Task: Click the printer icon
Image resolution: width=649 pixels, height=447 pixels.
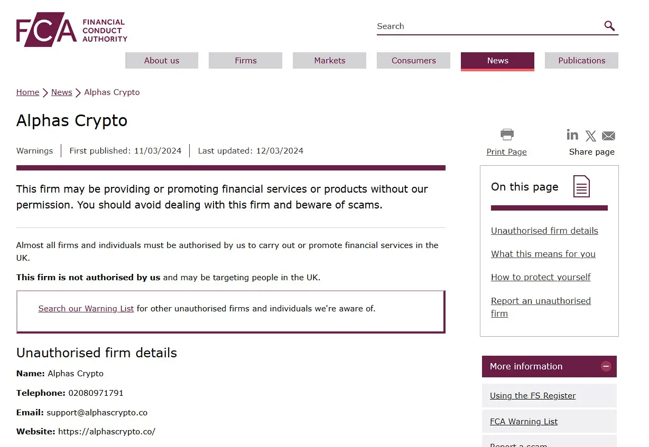Action: (x=507, y=135)
